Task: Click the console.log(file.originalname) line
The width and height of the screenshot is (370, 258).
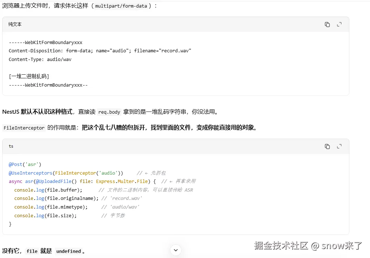Action: 78,198
